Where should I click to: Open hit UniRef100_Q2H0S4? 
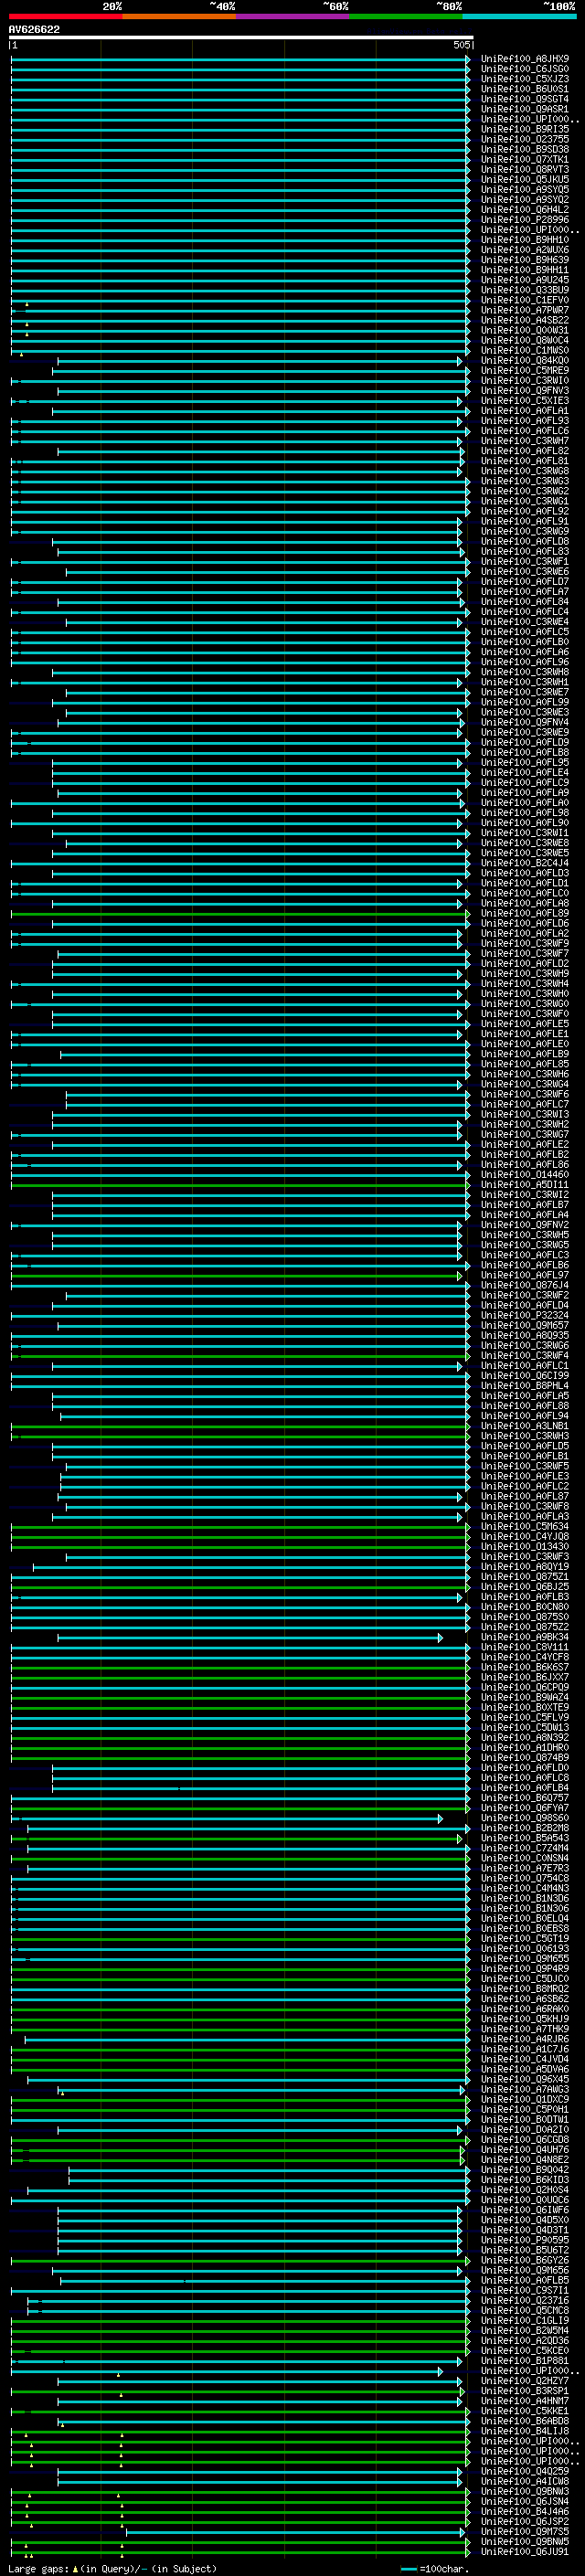pyautogui.click(x=525, y=2189)
